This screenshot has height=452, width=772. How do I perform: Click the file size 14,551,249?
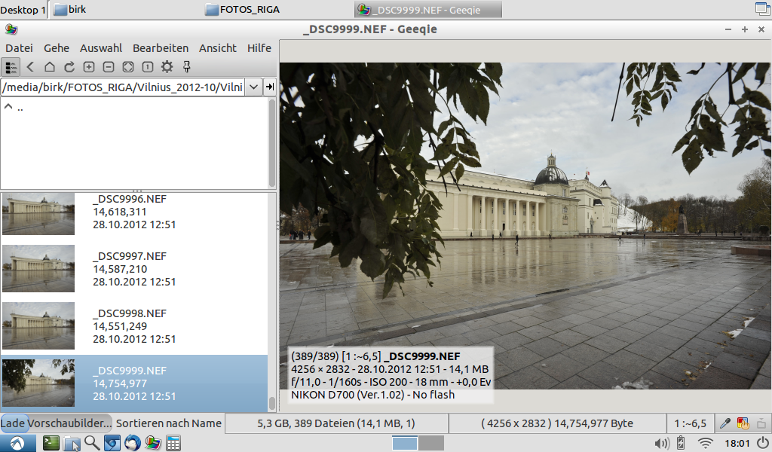[x=120, y=326]
